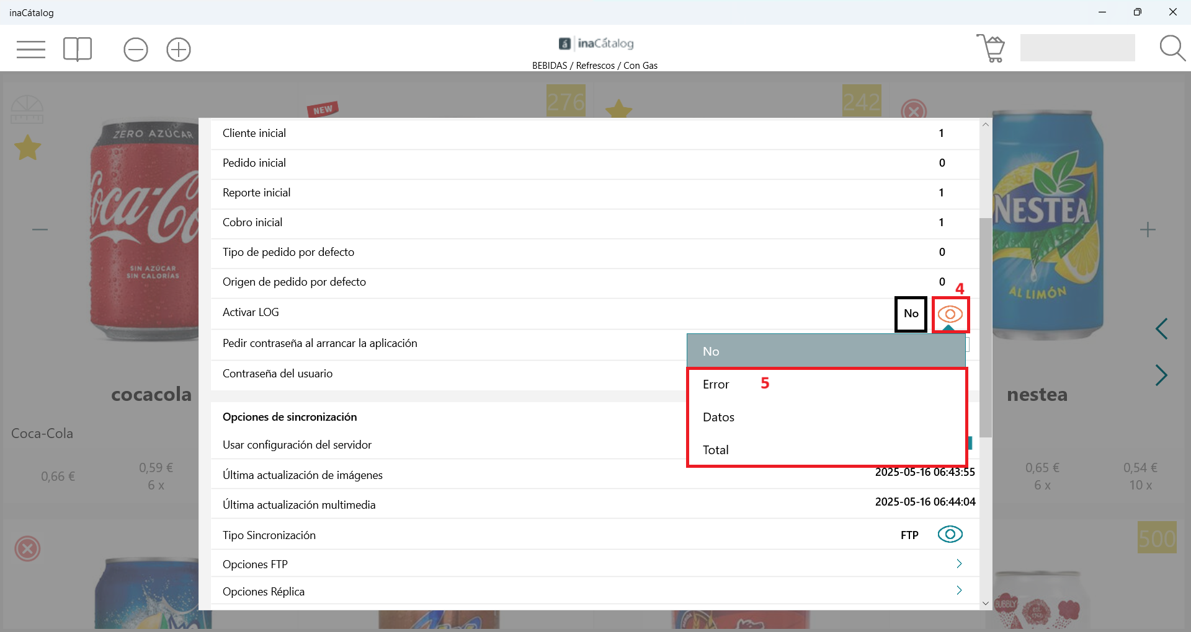1191x632 pixels.
Task: Go to the next catalog page arrow
Action: coord(1162,375)
